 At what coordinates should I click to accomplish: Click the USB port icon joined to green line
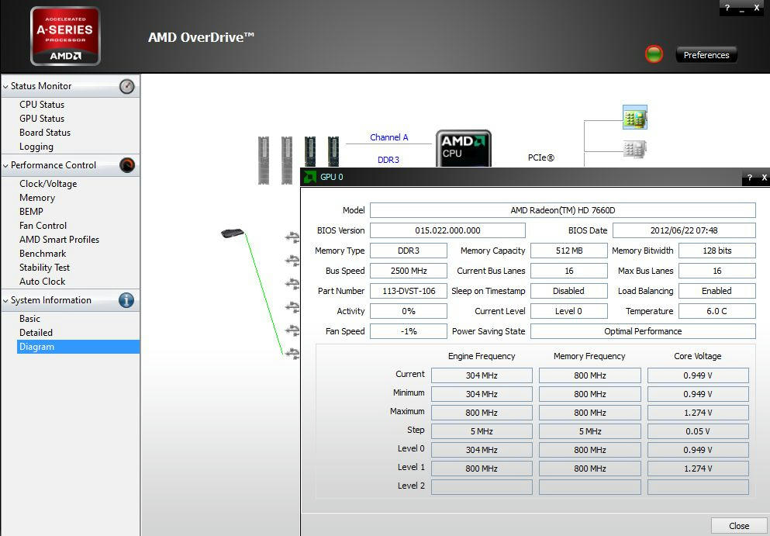click(x=292, y=353)
